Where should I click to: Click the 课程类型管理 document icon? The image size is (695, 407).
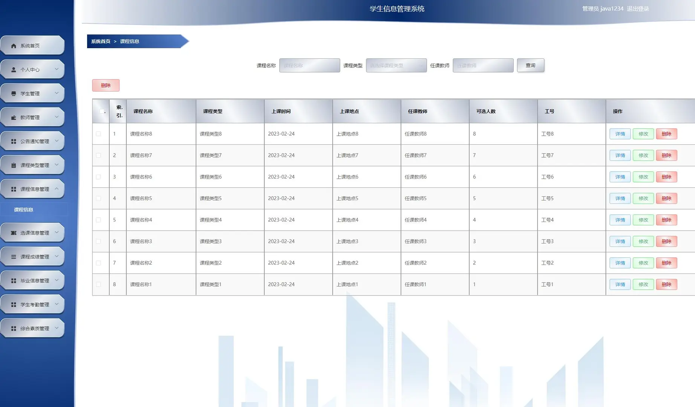12,165
